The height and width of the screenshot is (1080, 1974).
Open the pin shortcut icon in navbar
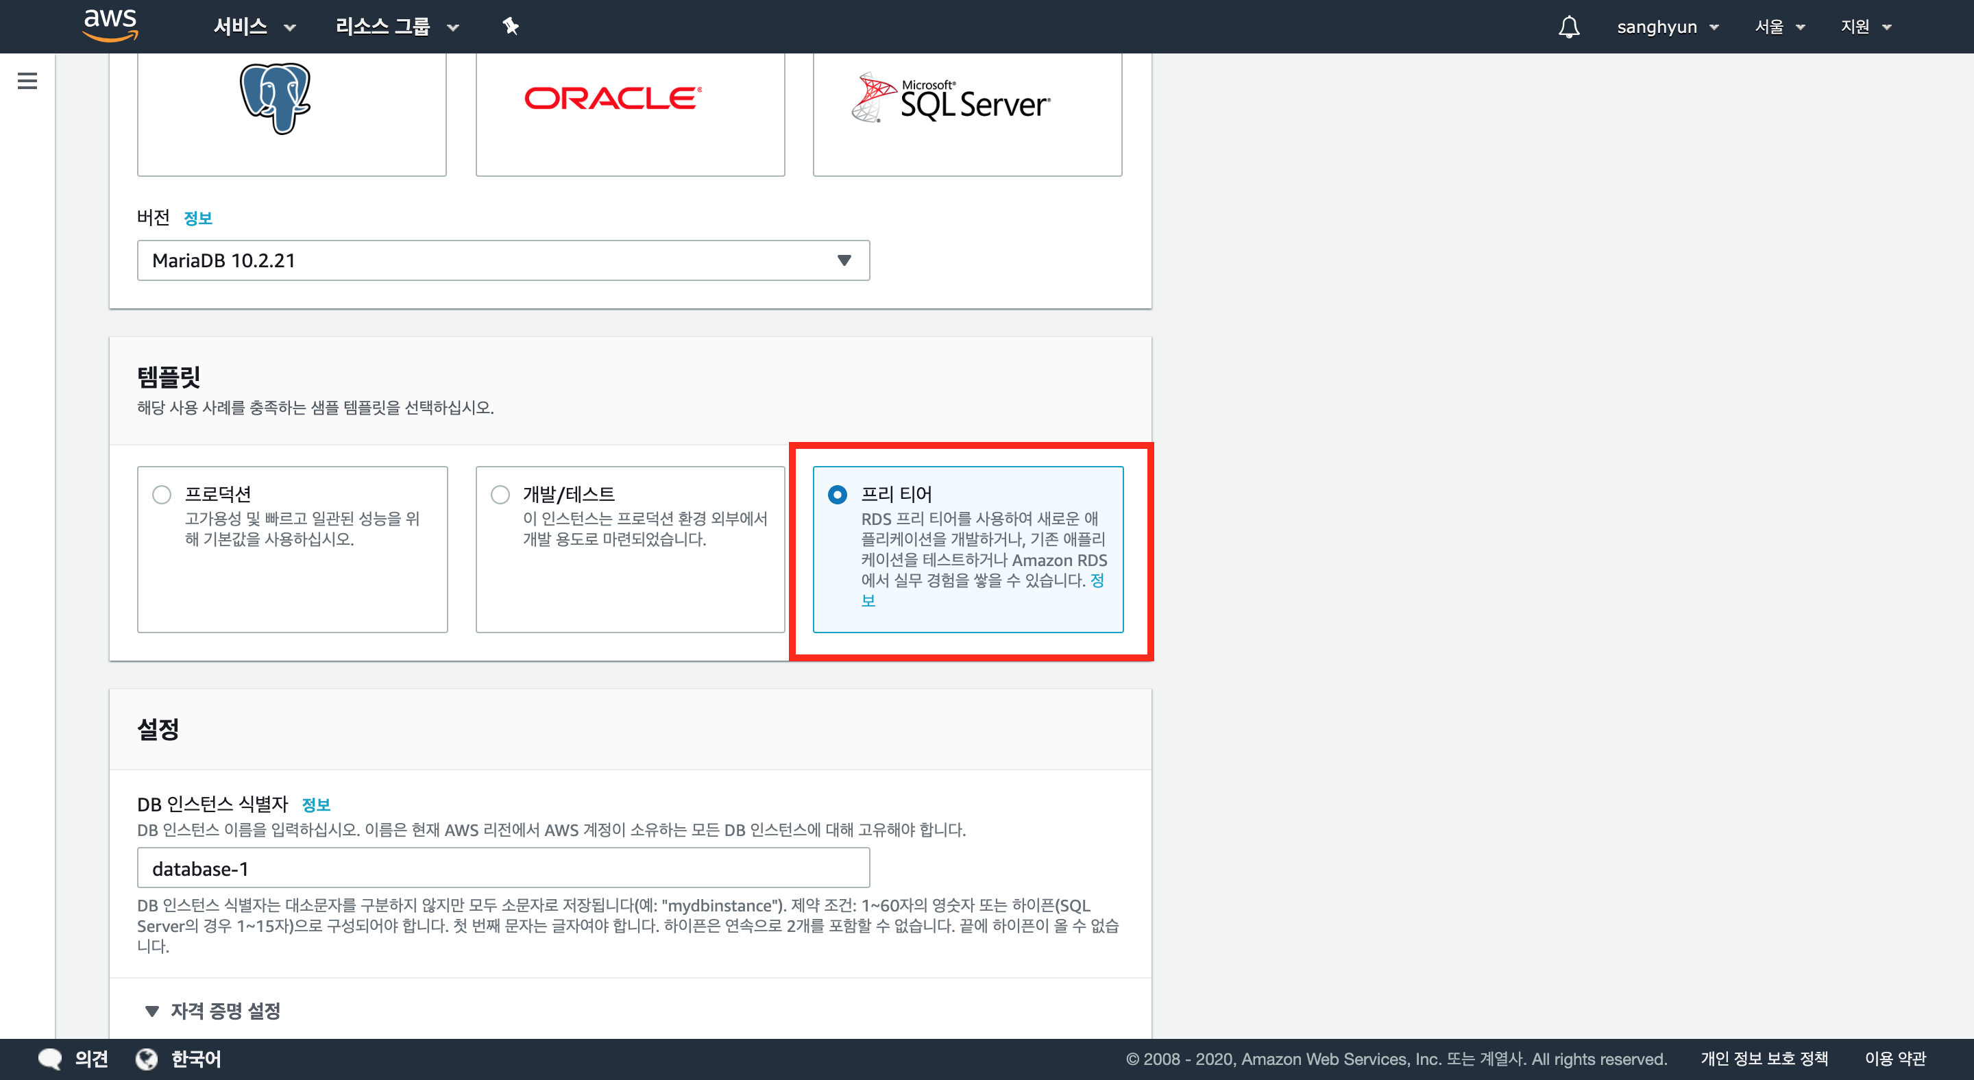click(511, 27)
